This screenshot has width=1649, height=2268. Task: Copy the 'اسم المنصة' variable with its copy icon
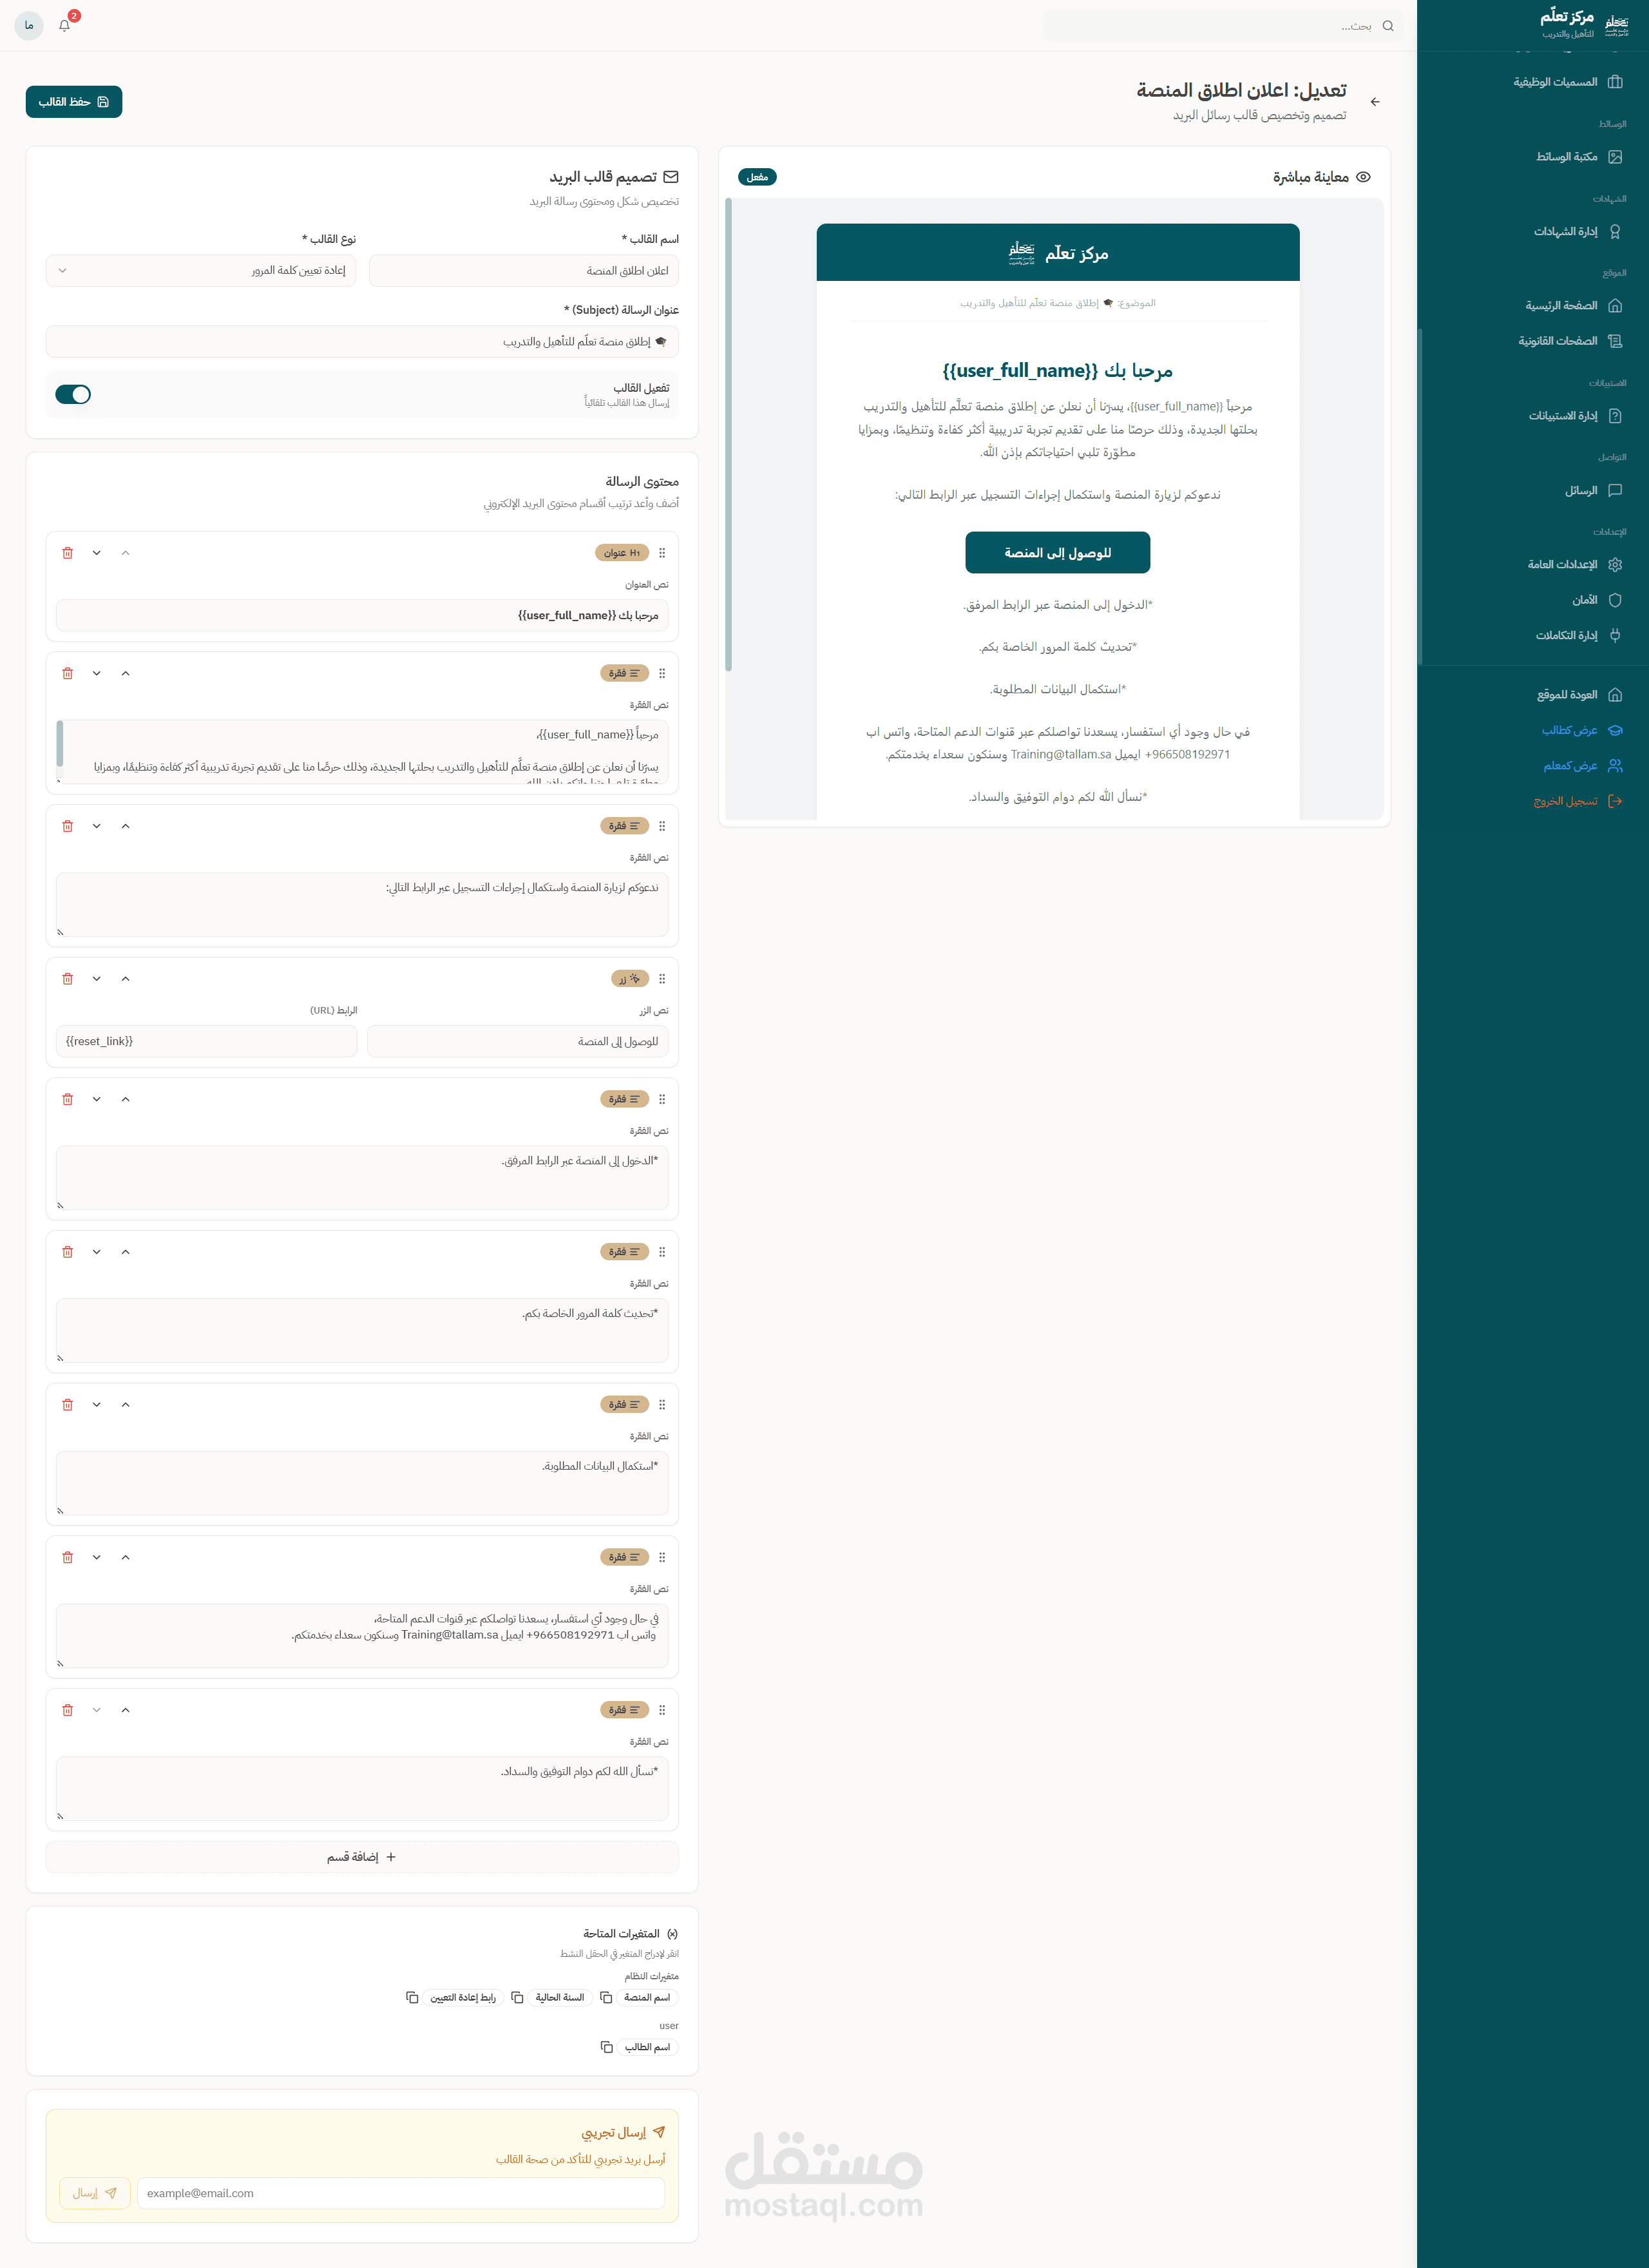(606, 1997)
